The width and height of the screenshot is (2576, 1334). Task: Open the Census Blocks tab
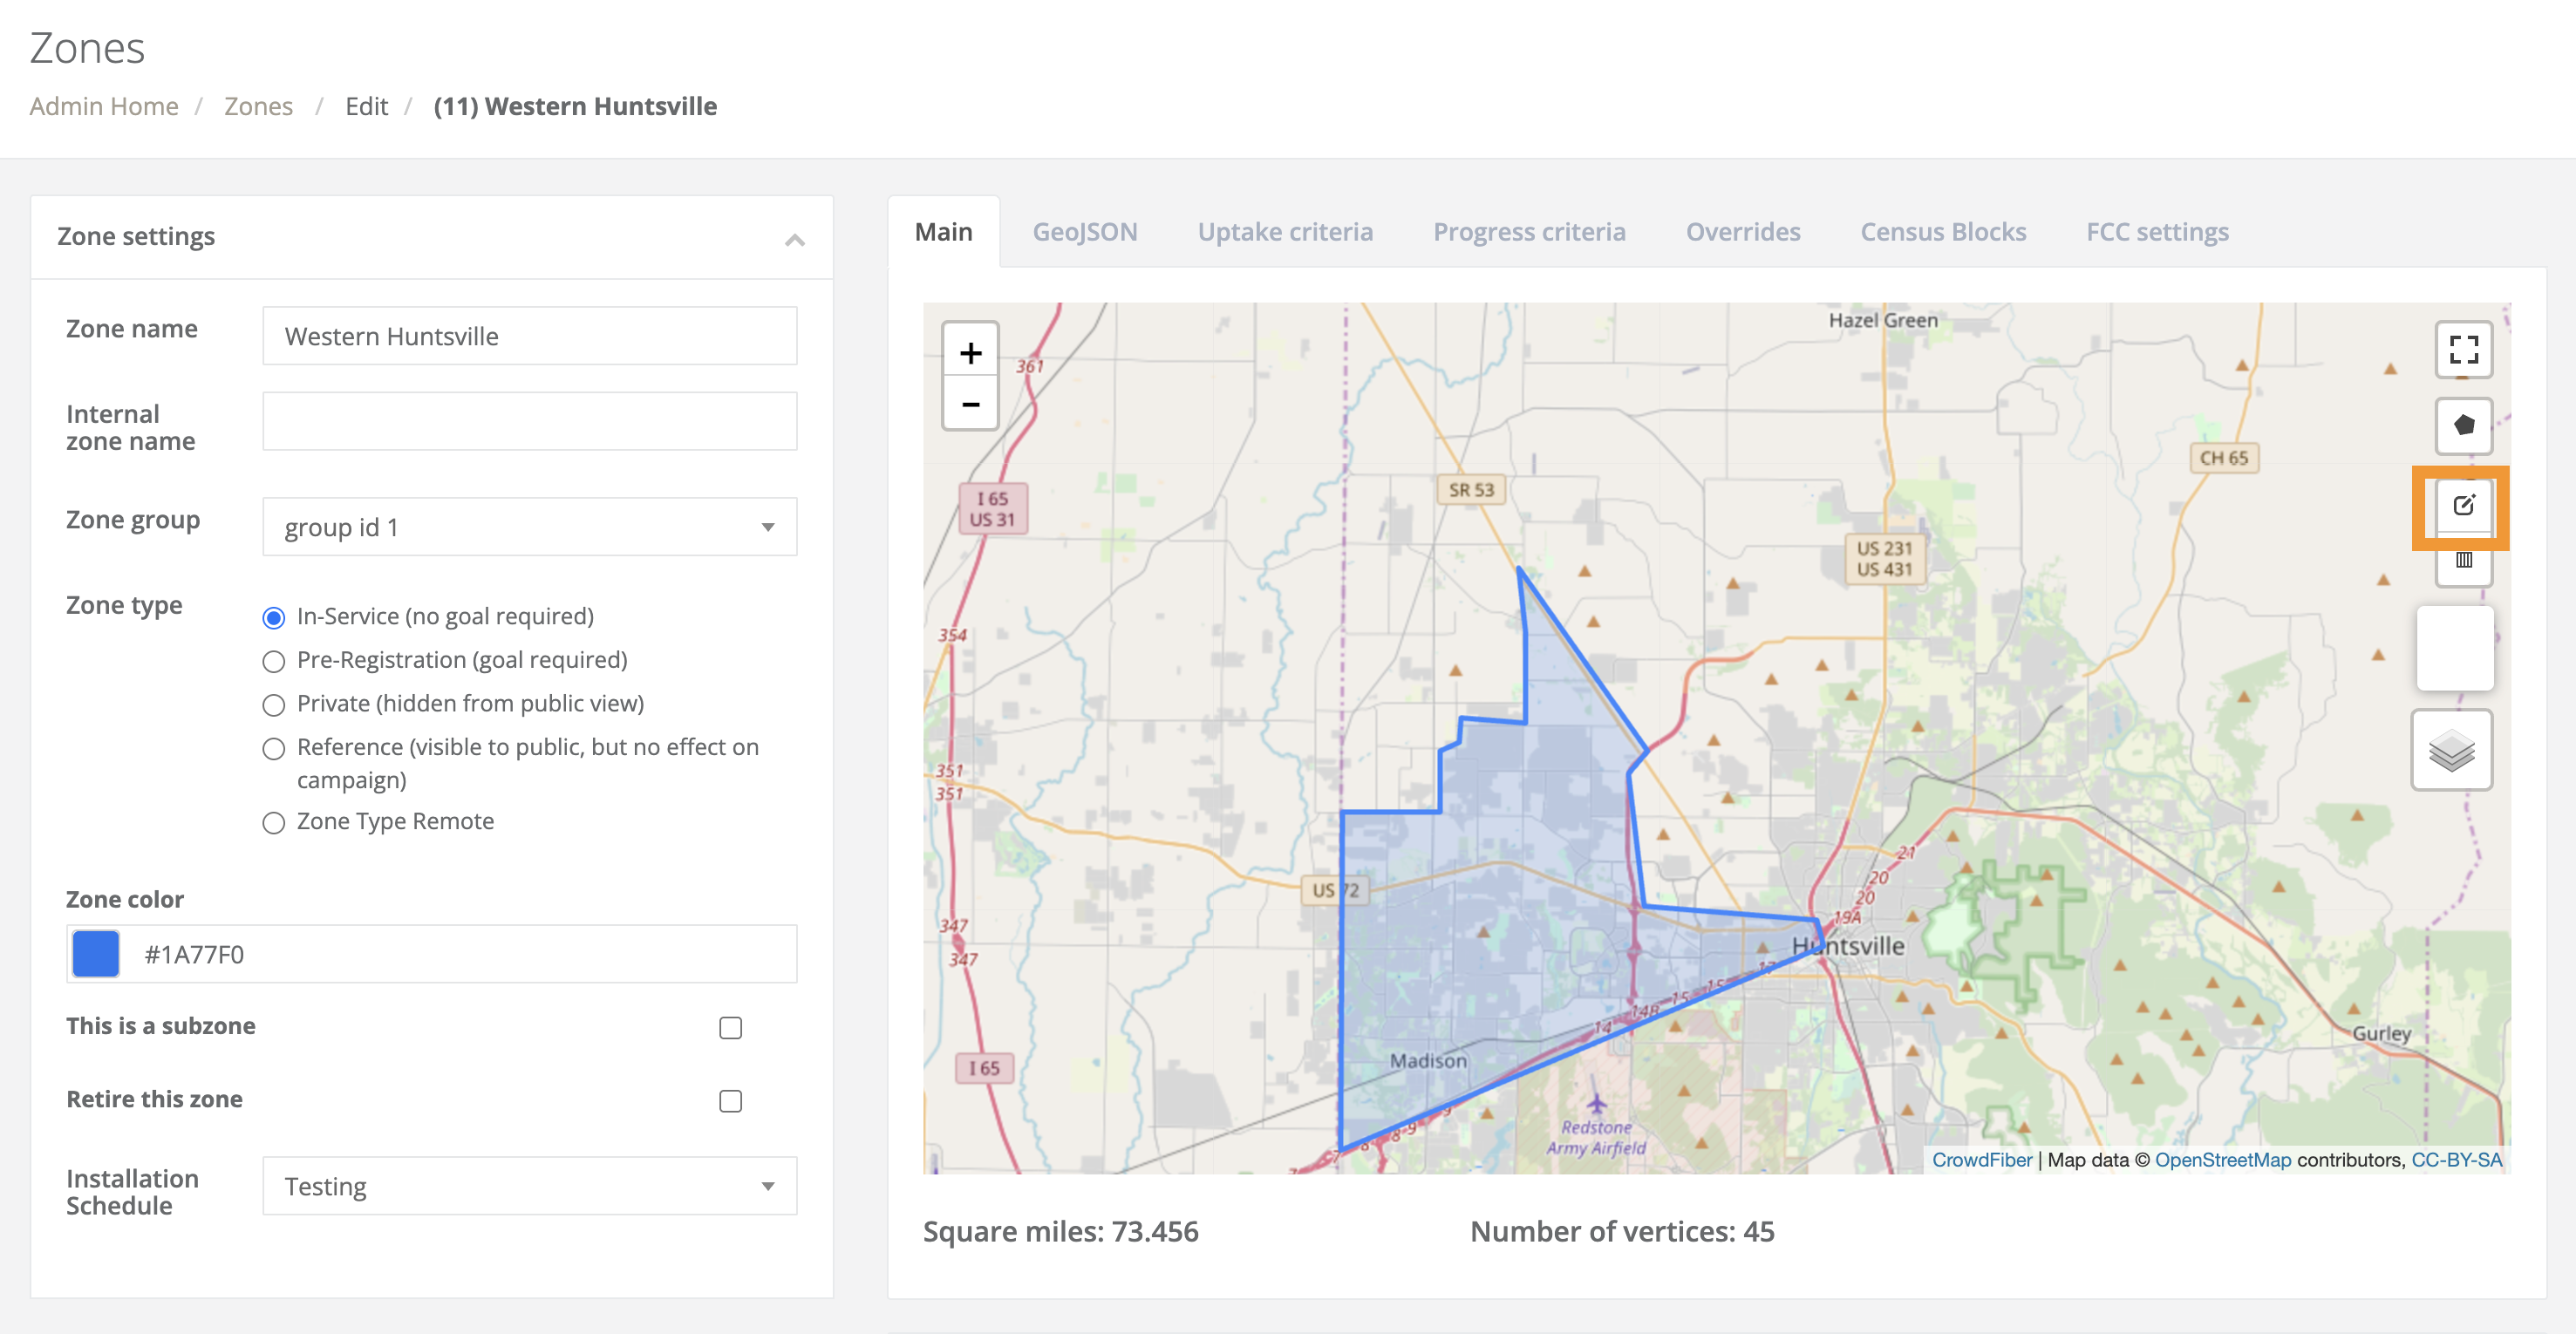pyautogui.click(x=1943, y=231)
